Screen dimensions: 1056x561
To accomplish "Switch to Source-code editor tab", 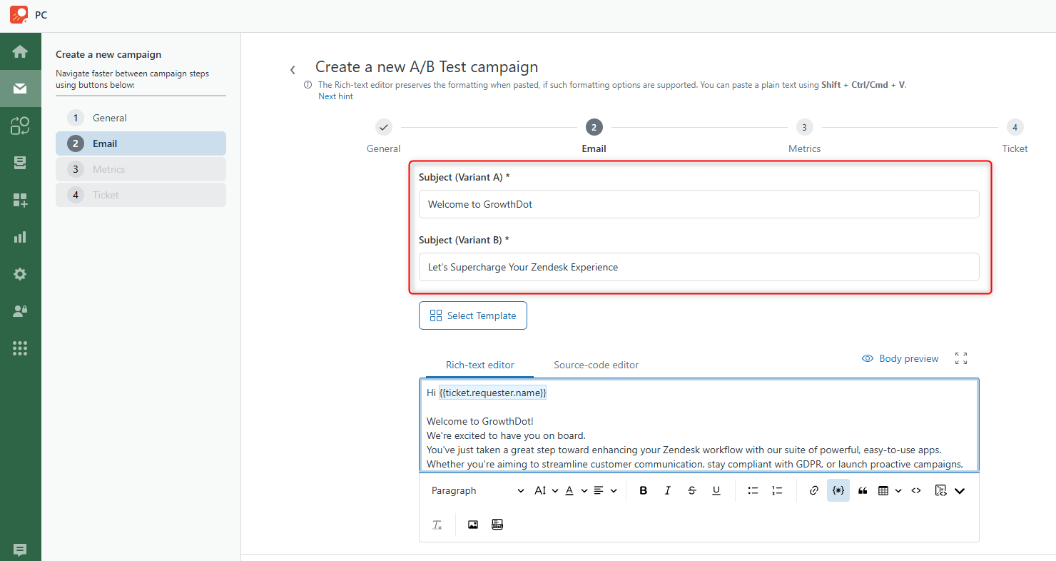I will 596,365.
